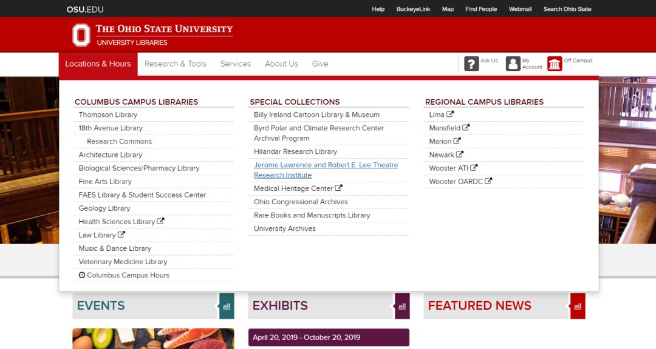Open Ohio Congressional Archives link

[301, 201]
